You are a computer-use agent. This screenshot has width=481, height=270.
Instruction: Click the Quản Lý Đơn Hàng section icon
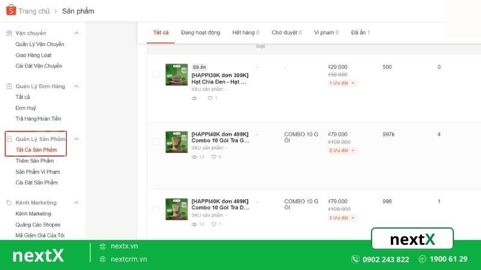pyautogui.click(x=9, y=86)
